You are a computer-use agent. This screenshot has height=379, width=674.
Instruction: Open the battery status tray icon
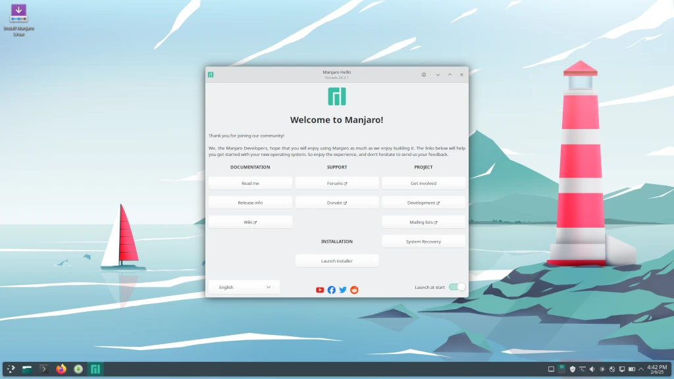tap(631, 369)
